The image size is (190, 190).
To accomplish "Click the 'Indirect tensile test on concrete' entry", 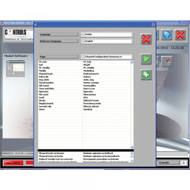I will coord(60,159).
